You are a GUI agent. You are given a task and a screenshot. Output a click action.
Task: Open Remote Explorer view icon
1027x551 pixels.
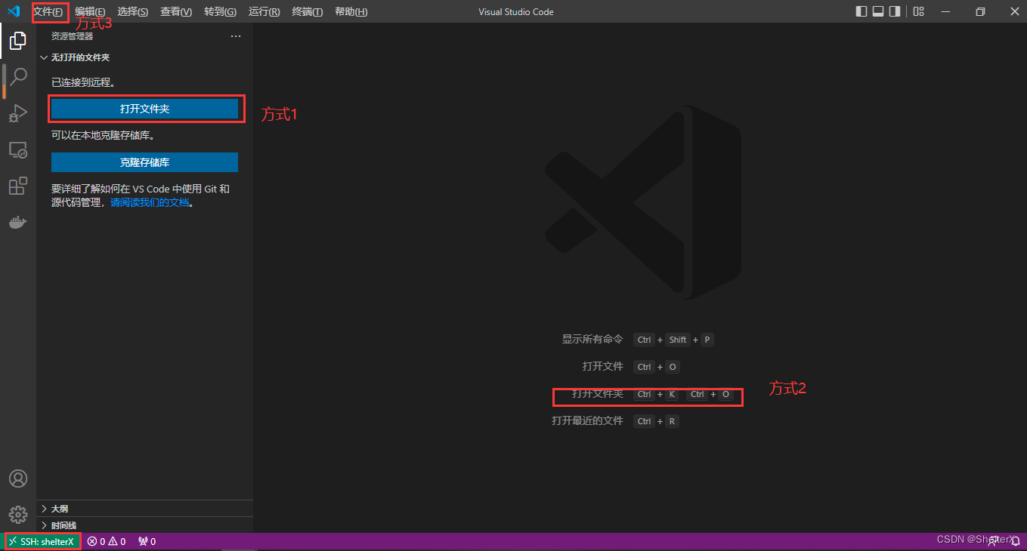[x=18, y=149]
